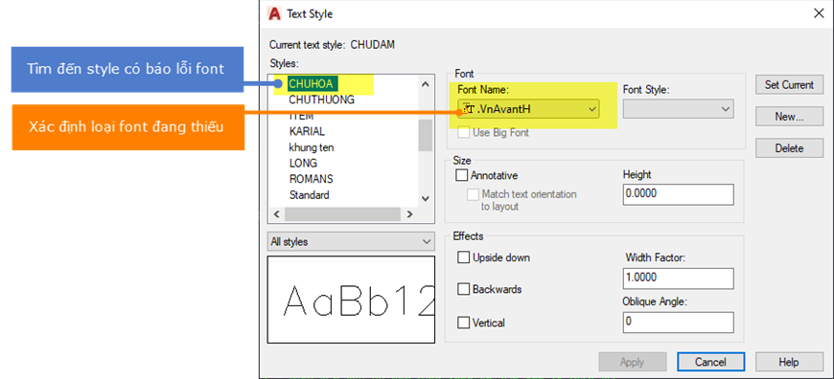This screenshot has height=379, width=834.
Task: Click the Apply button
Action: (x=632, y=363)
